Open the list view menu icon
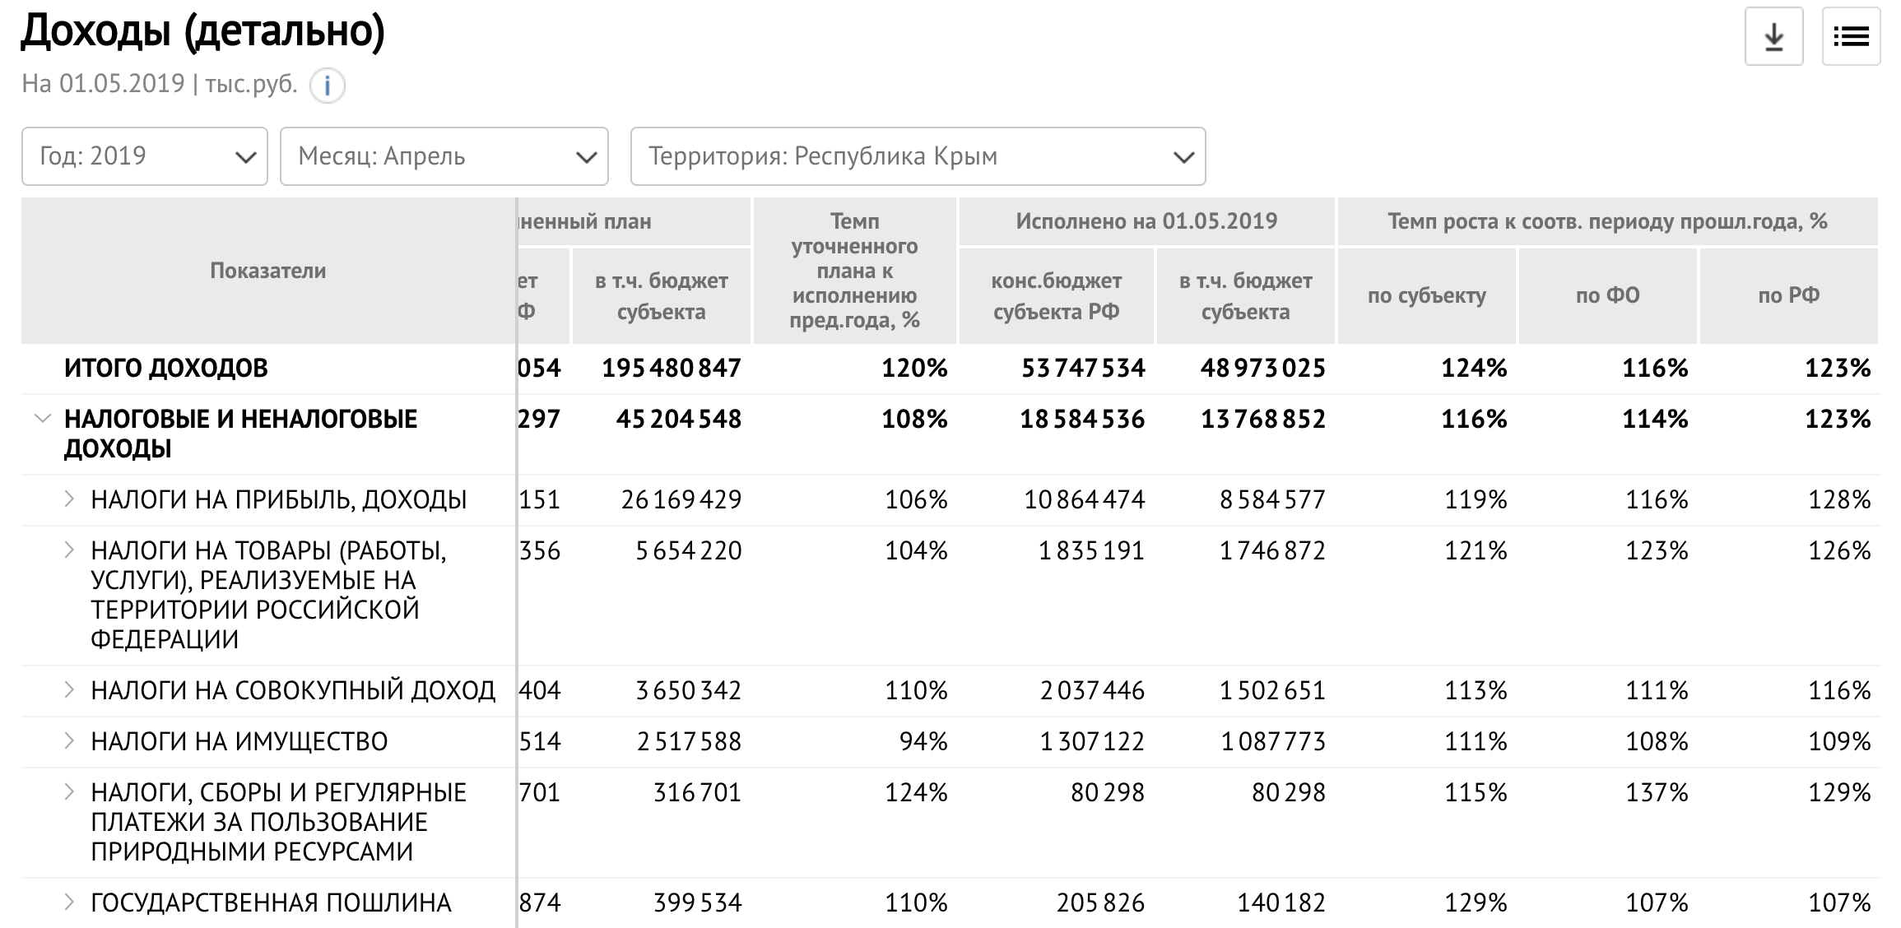Viewport: 1901px width, 928px height. (x=1851, y=37)
